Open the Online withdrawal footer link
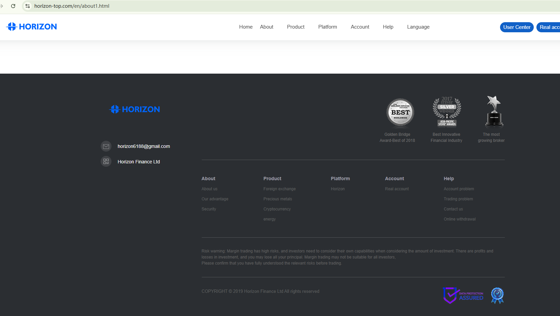 (x=460, y=219)
